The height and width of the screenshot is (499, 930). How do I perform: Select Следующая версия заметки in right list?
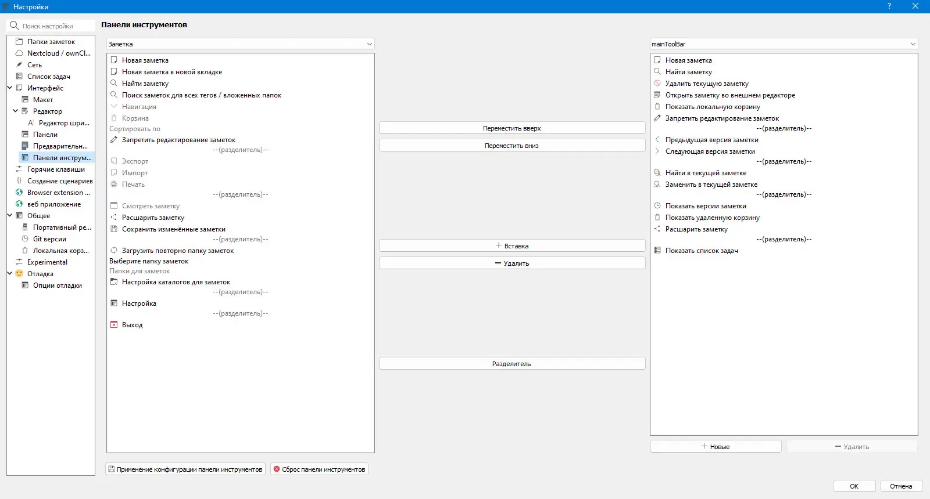click(710, 151)
